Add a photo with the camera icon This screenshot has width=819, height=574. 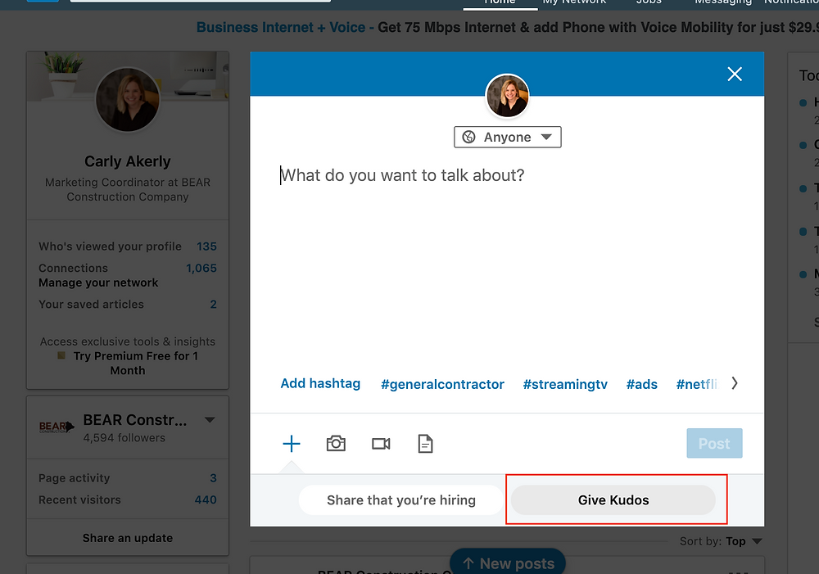coord(336,444)
